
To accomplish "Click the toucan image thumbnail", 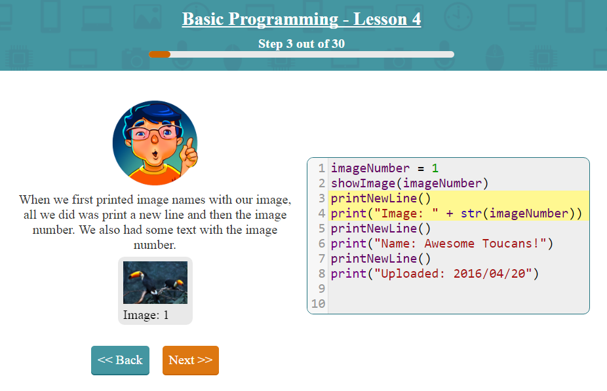I will 155,282.
